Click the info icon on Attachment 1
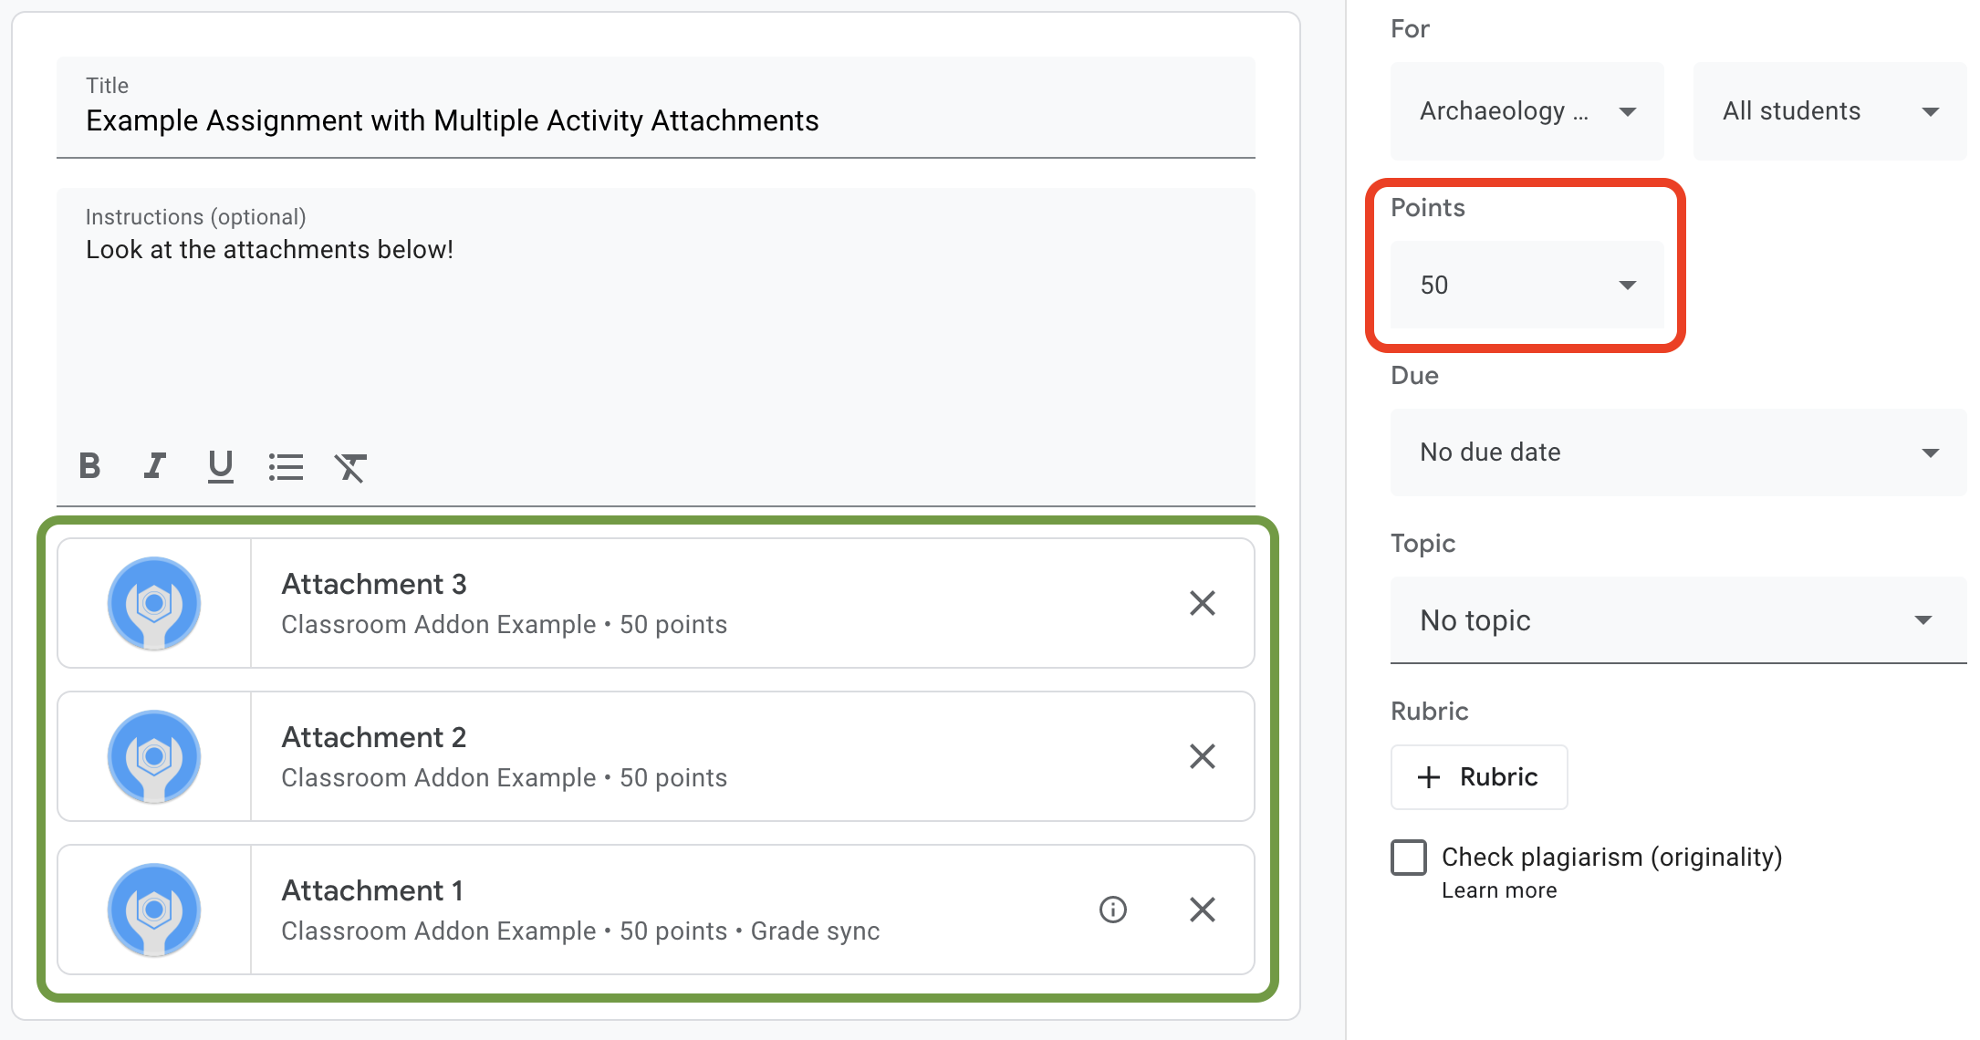 (1113, 910)
